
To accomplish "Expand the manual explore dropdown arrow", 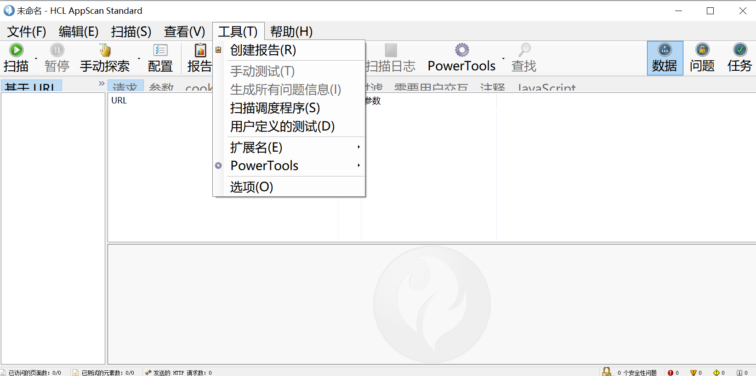I will point(139,59).
